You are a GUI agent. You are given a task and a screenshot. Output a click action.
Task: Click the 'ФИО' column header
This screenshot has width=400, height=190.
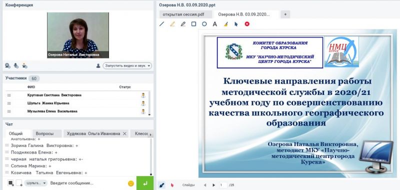(31, 87)
